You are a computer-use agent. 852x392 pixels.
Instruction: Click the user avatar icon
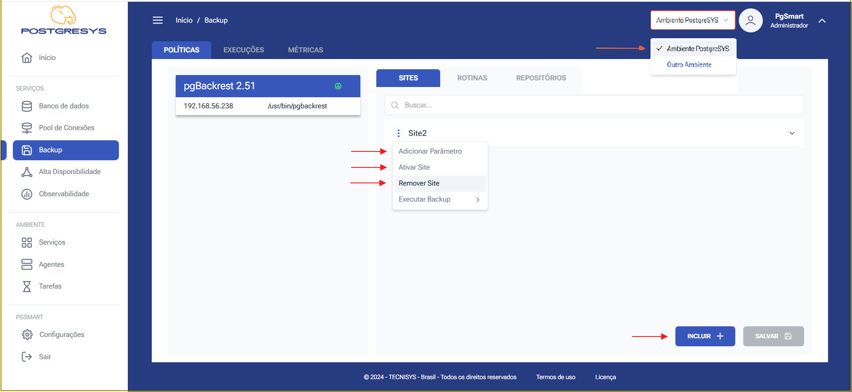click(750, 20)
